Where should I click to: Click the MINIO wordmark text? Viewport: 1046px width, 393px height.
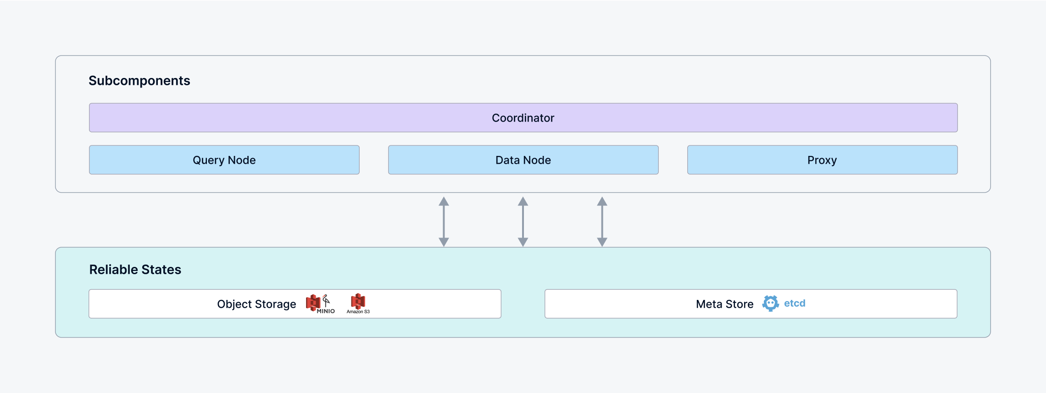(x=326, y=311)
